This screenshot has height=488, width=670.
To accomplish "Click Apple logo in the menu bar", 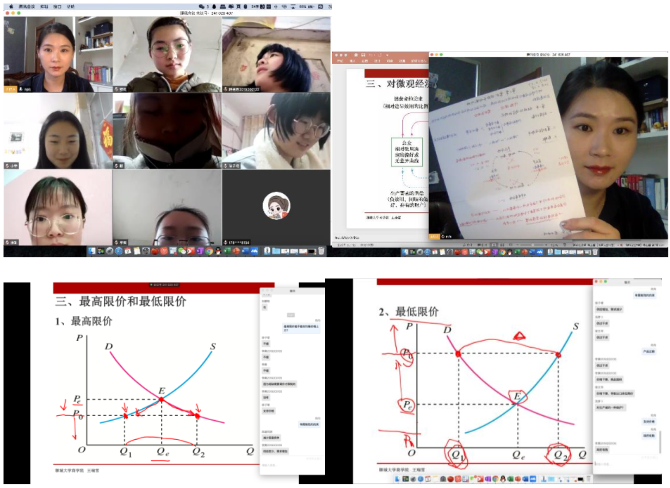I will (11, 7).
